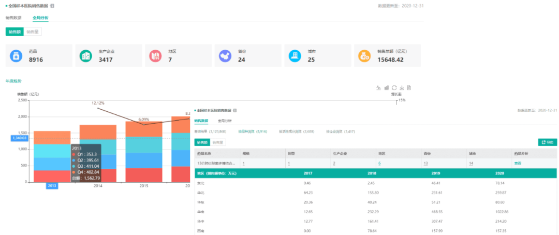Image resolution: width=559 pixels, height=235 pixels.
Task: Click the chart refresh/restore icon
Action: coord(394,87)
